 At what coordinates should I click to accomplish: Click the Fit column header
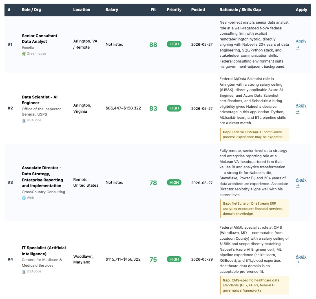tap(153, 10)
